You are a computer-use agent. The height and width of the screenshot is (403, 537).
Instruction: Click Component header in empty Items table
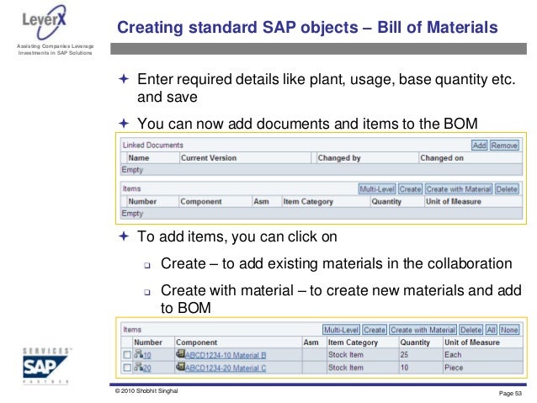201,201
